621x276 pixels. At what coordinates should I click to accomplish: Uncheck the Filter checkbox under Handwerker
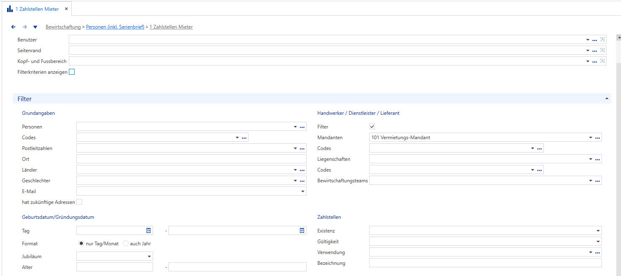tap(372, 126)
